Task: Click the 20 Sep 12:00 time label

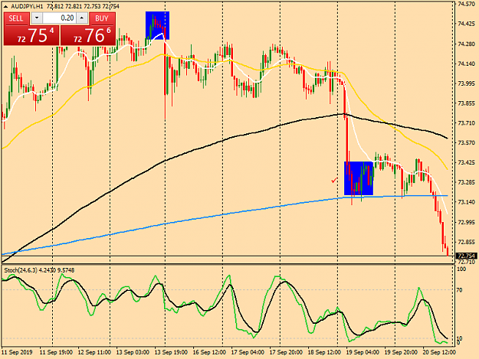Action: 439,352
